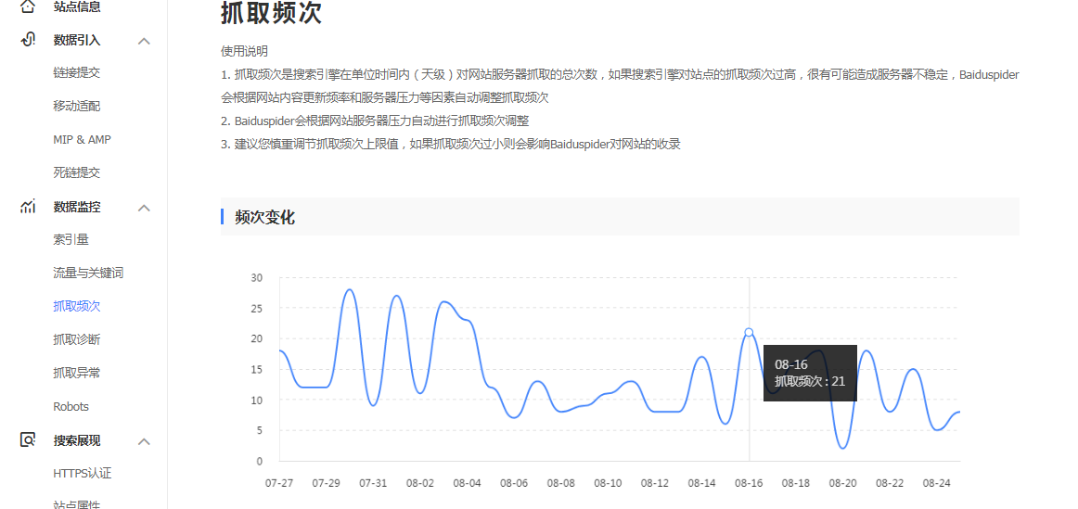The image size is (1078, 509).
Task: Click the 频次变化 section header
Action: 620,217
